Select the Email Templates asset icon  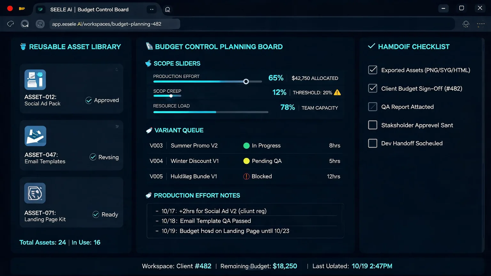coord(35,136)
